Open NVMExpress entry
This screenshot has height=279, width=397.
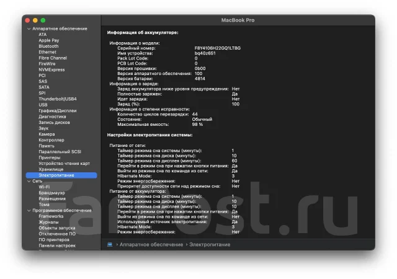point(51,69)
